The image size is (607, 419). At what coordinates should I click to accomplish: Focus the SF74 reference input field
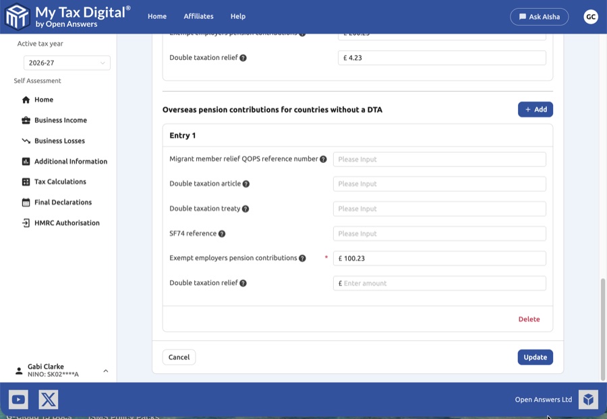(439, 234)
